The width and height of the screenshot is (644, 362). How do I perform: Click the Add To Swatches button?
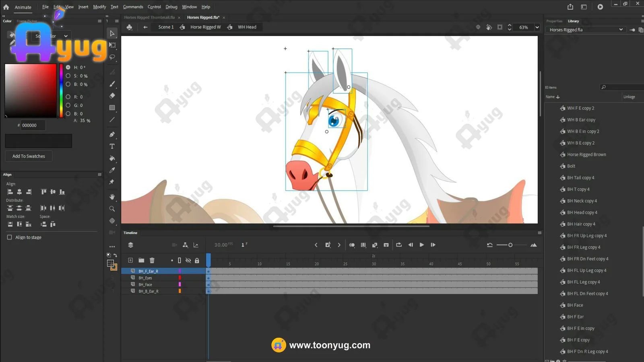click(x=29, y=156)
